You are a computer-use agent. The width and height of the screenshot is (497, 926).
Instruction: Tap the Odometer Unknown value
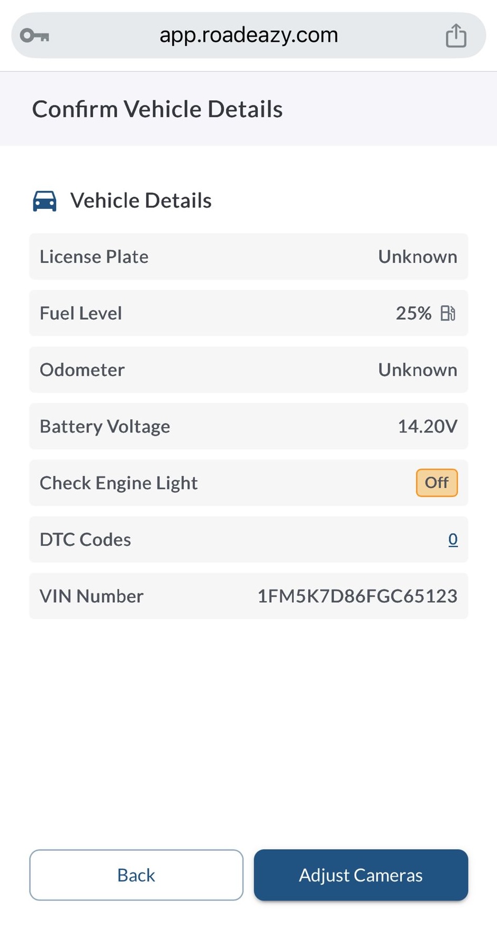point(417,370)
